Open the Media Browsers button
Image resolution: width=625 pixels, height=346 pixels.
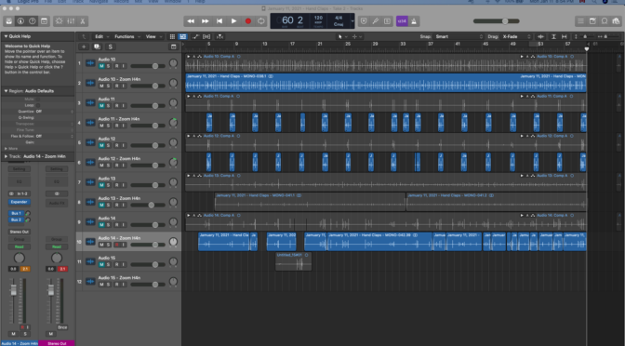click(x=617, y=21)
